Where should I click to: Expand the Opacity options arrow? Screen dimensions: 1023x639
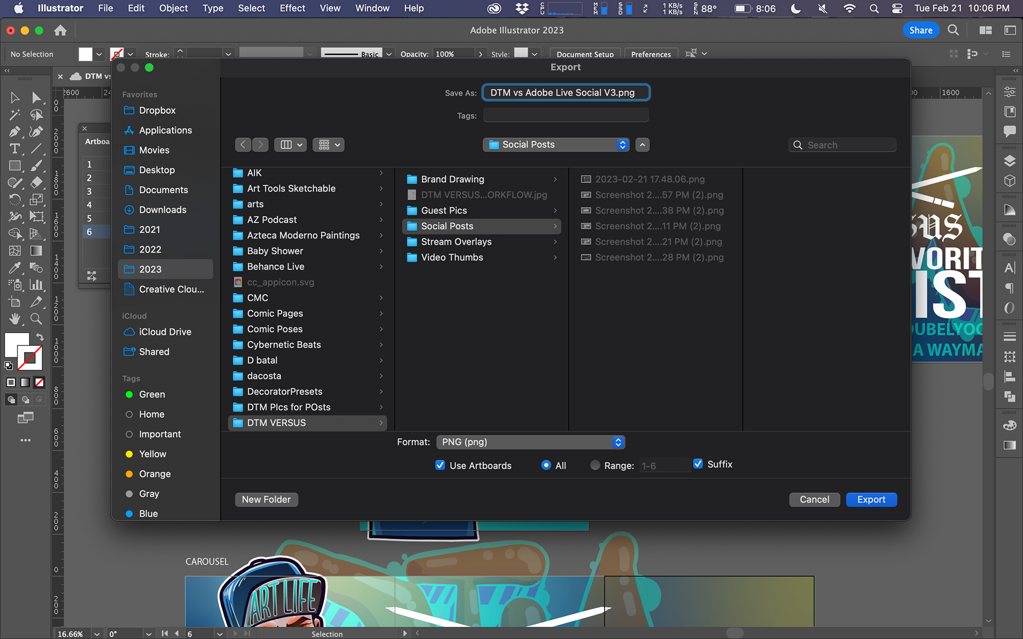[x=481, y=54]
